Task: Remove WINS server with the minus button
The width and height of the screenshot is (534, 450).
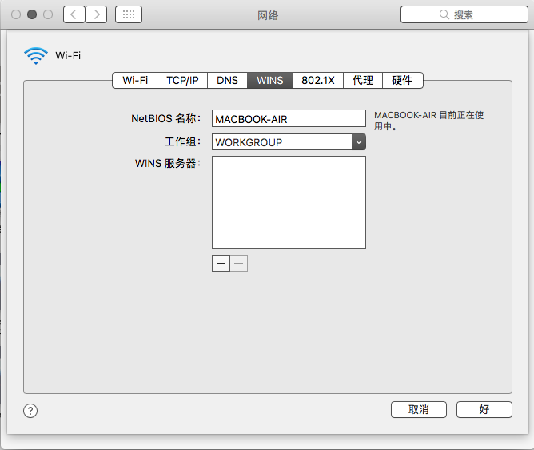Action: pyautogui.click(x=239, y=264)
